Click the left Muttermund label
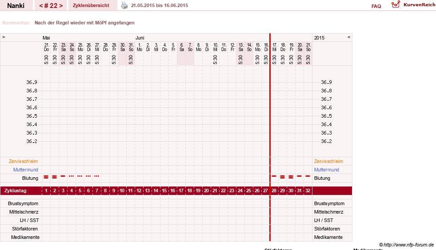Image resolution: width=436 pixels, height=250 pixels. [x=26, y=170]
